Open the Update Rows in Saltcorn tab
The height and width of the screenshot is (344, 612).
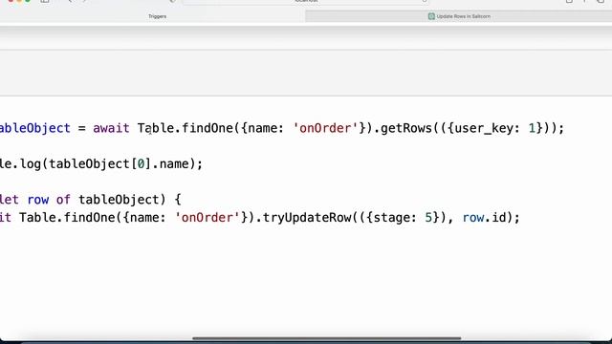pos(459,16)
